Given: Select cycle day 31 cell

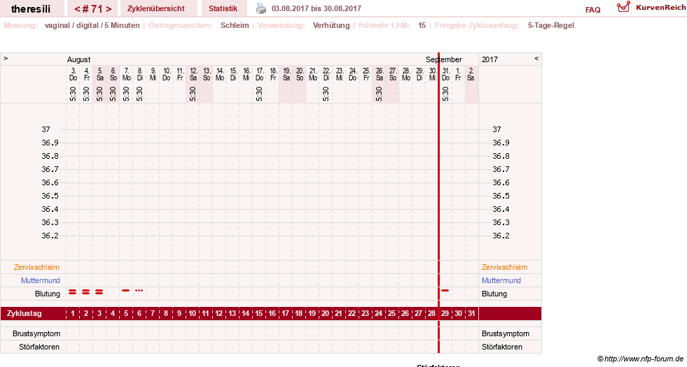Looking at the screenshot, I should (x=471, y=314).
